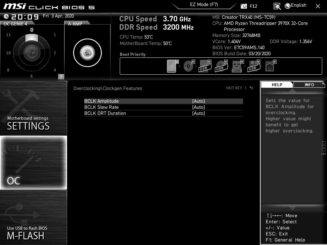Select the USB key boot device icon
This screenshot has height=245, width=327.
tap(237, 66)
